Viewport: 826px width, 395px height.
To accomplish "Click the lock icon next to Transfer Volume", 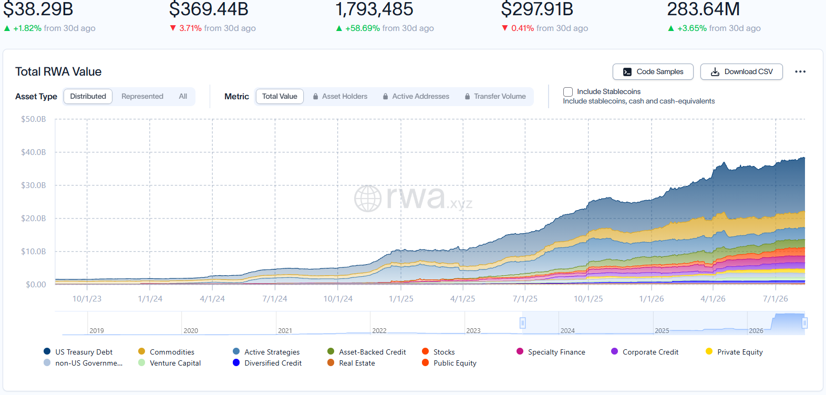I will click(467, 97).
